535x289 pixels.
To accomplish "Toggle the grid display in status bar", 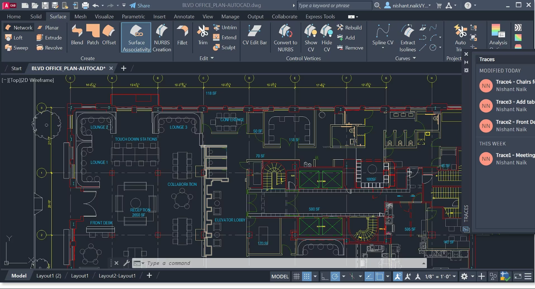I will (296, 276).
